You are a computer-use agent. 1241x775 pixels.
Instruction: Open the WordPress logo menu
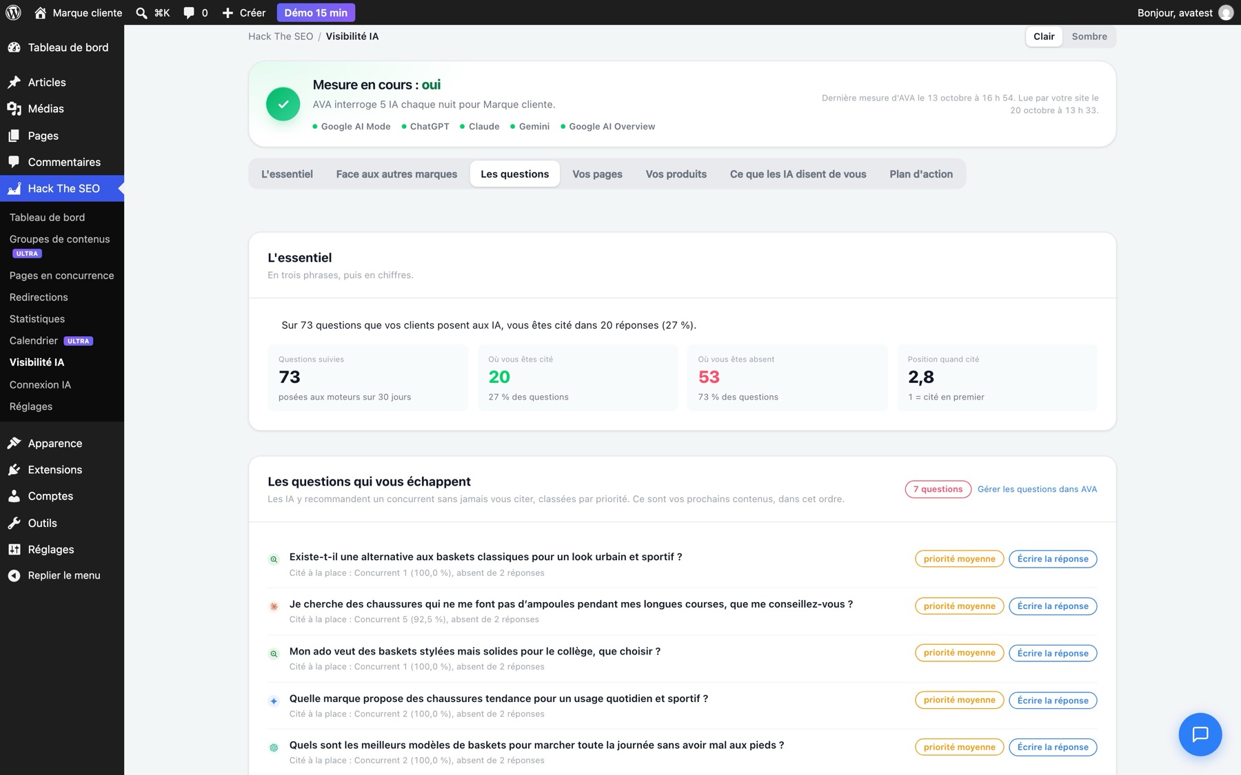coord(13,12)
